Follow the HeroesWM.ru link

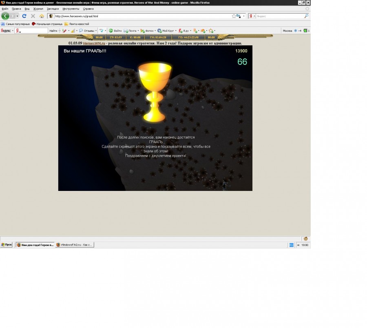pyautogui.click(x=94, y=43)
